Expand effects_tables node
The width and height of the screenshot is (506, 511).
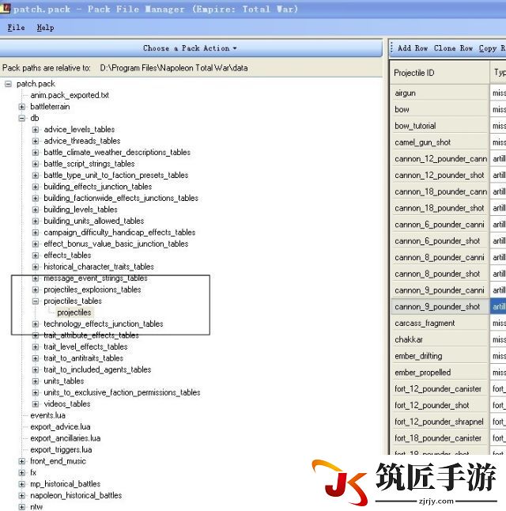point(36,255)
